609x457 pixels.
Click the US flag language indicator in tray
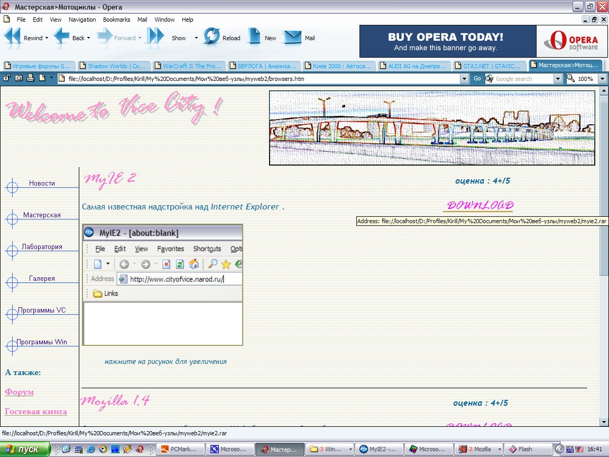(579, 449)
